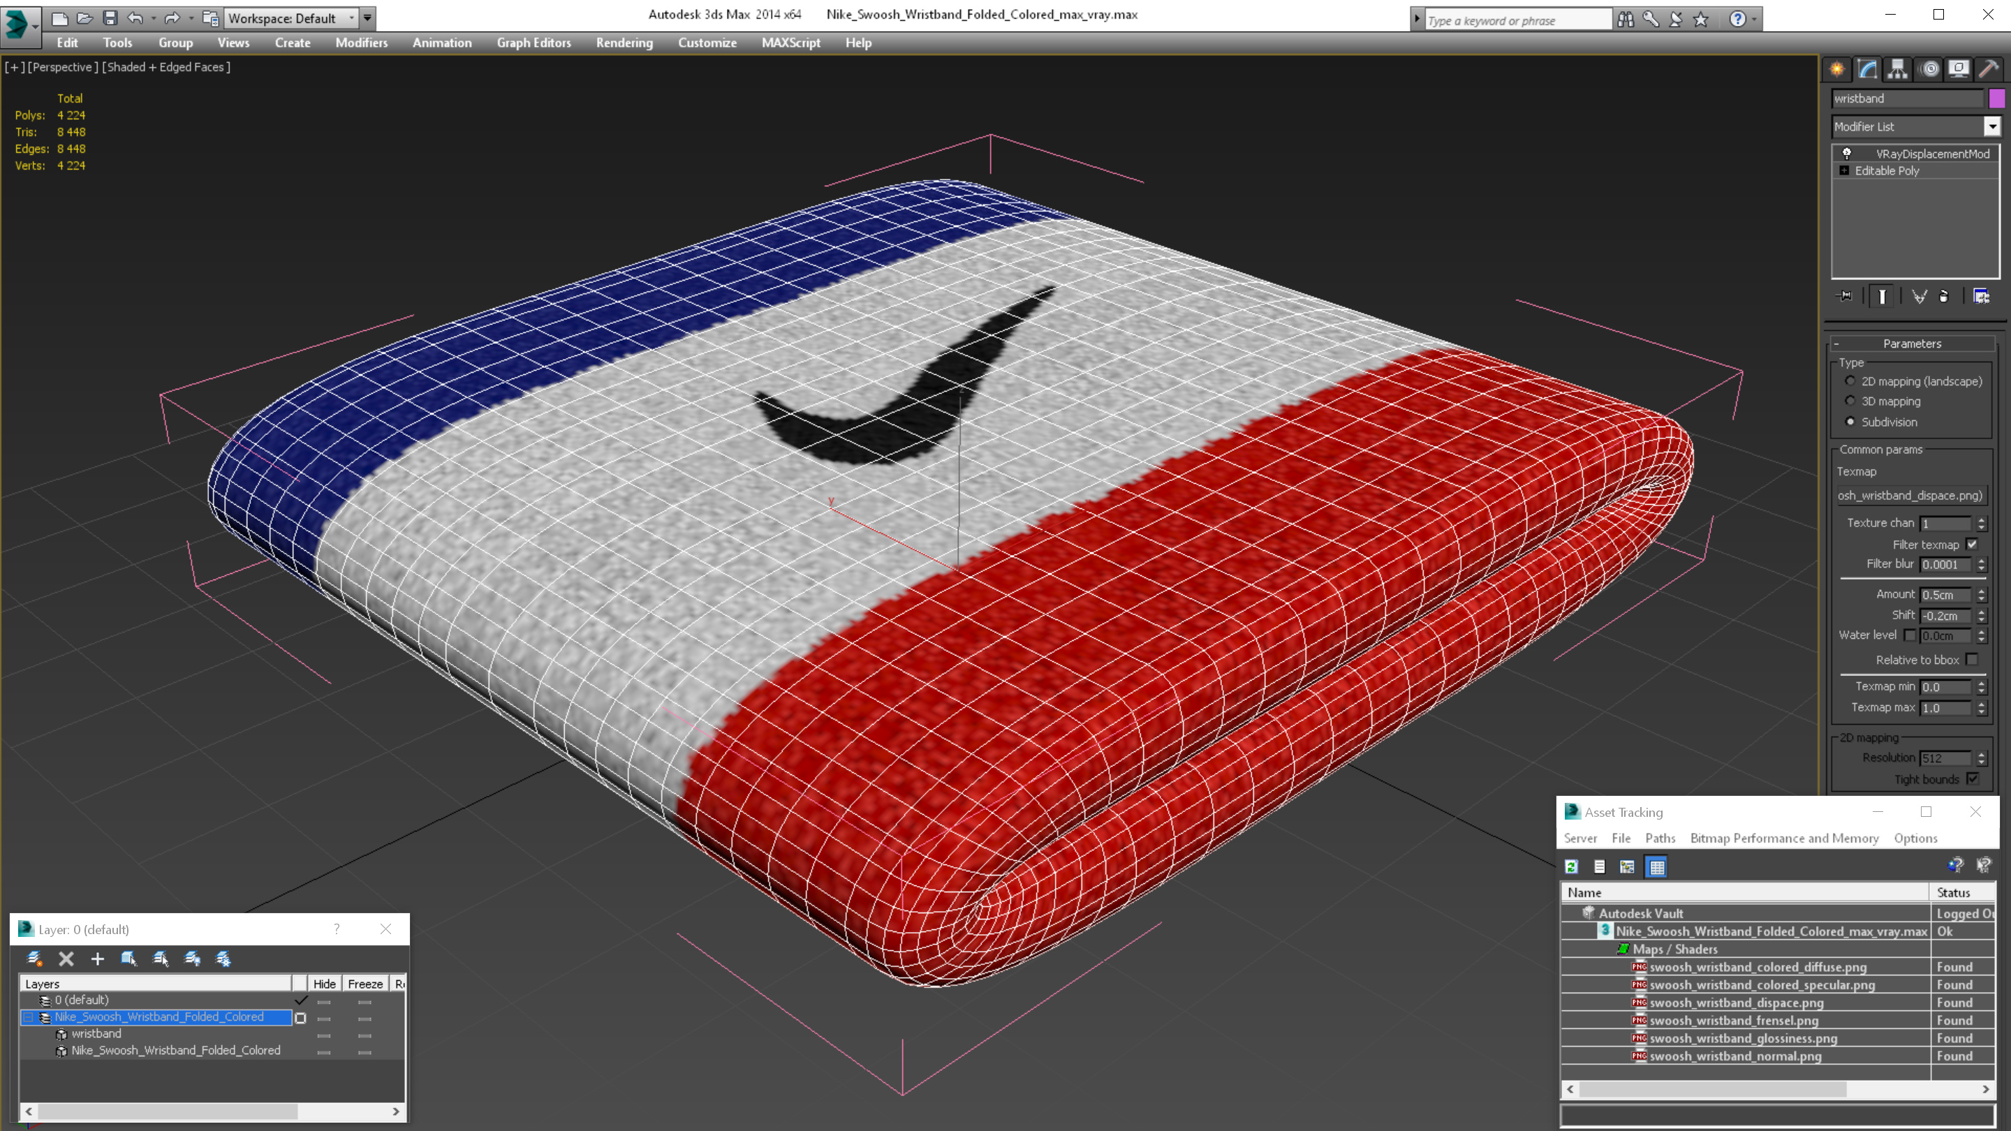Open the Edit menu
2011x1131 pixels.
coord(67,43)
